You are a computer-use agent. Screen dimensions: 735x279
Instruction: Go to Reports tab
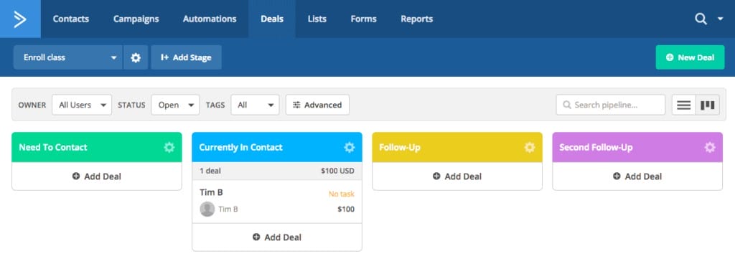click(417, 19)
